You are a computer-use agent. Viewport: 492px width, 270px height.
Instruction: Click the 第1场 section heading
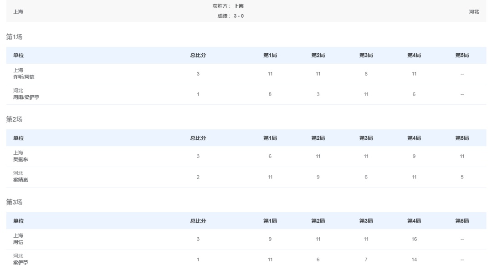tap(14, 37)
